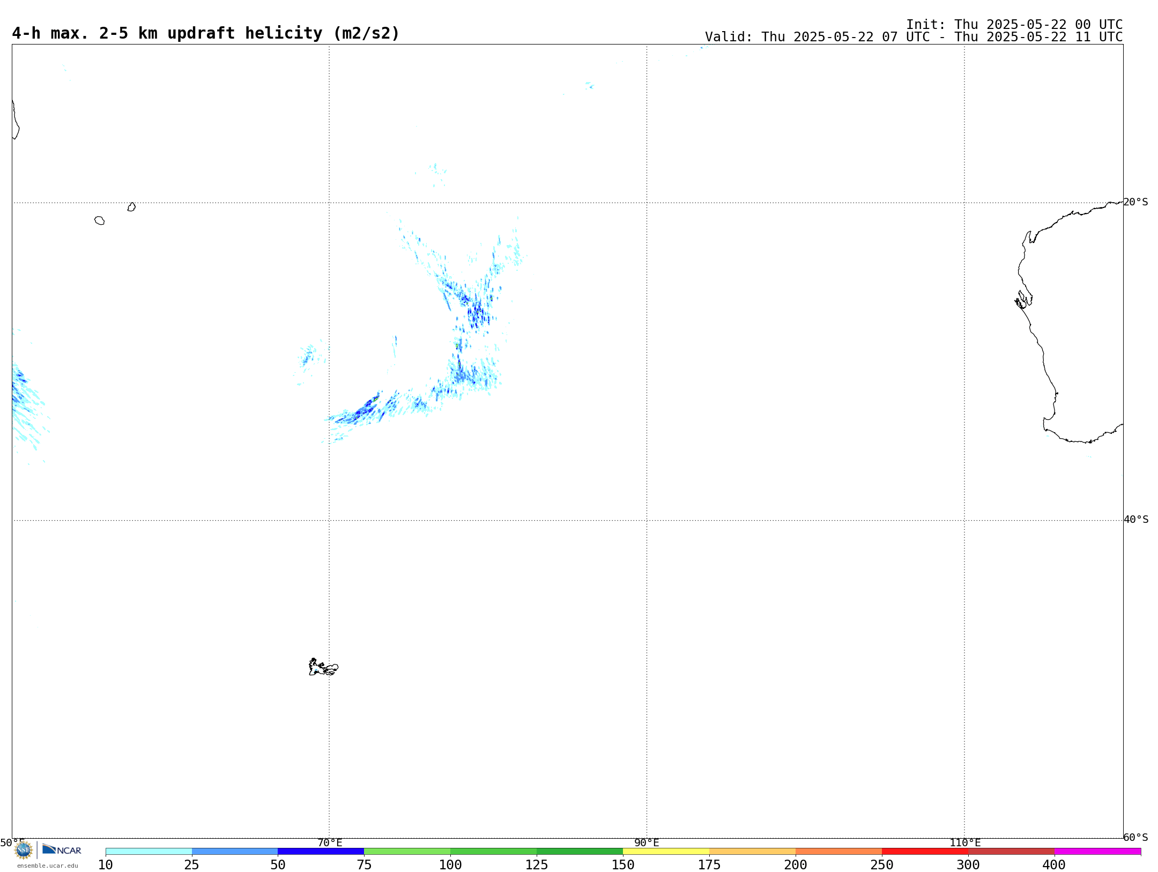Screen dimensions: 1158x872
Task: Click the colorbar tick label '100'
Action: (451, 865)
